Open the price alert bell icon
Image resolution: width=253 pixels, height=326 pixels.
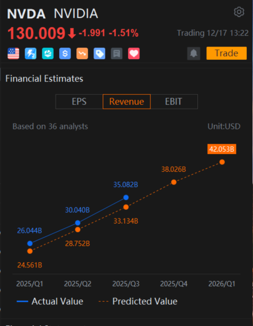[194, 53]
